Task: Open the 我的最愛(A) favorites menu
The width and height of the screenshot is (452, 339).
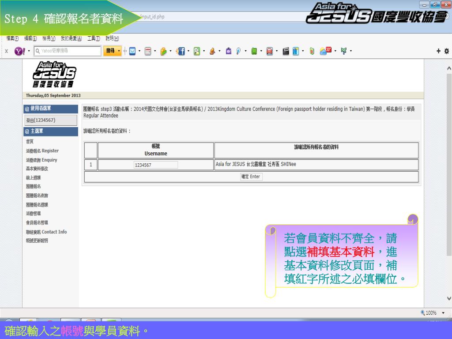Action: pyautogui.click(x=71, y=39)
